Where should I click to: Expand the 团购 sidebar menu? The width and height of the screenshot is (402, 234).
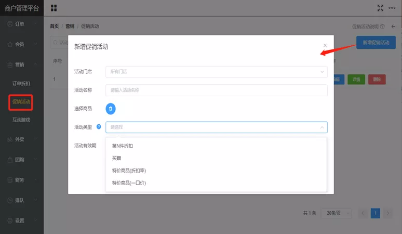[36, 159]
